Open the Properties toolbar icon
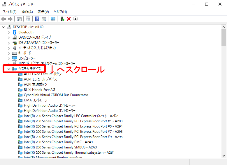The height and width of the screenshot is (165, 227). [28, 19]
